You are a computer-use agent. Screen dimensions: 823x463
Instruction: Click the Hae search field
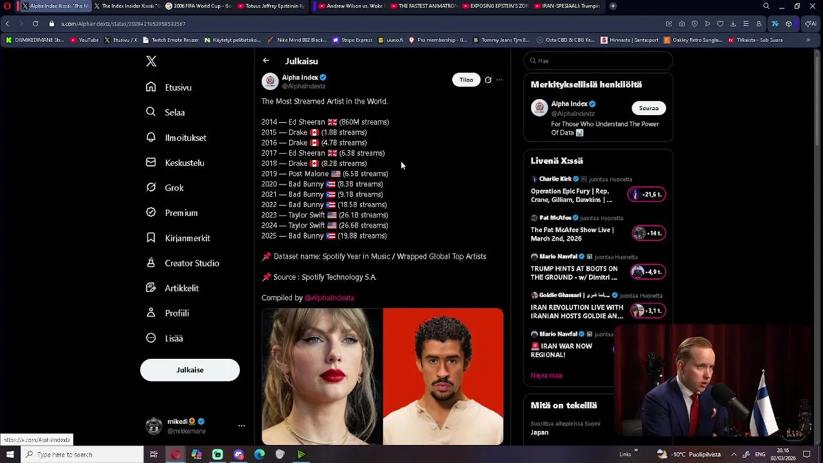(598, 60)
